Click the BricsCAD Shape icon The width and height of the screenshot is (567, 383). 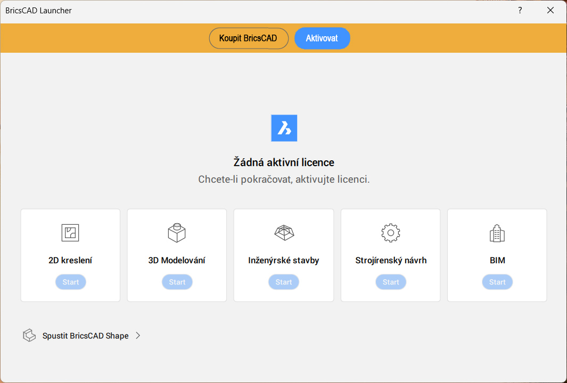pyautogui.click(x=29, y=336)
